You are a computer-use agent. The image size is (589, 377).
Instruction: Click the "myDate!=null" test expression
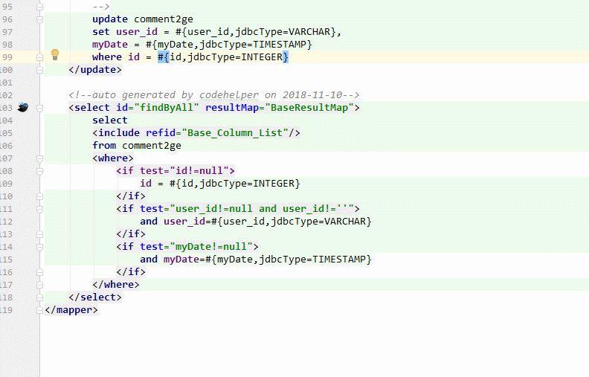(x=211, y=247)
